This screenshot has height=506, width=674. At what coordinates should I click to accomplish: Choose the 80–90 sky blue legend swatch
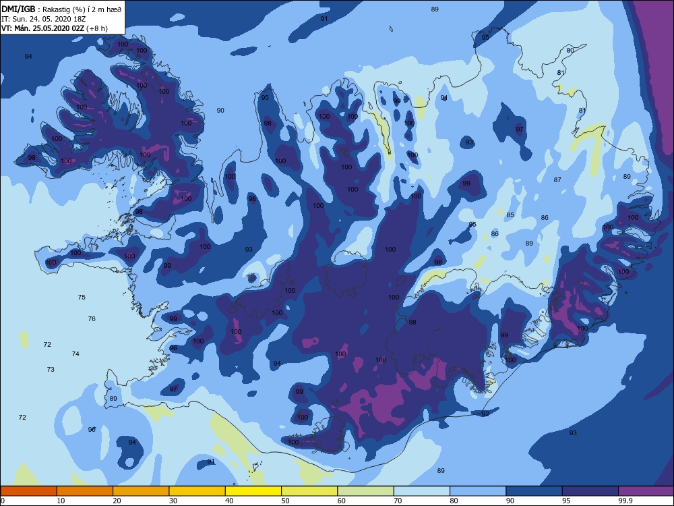tap(478, 491)
